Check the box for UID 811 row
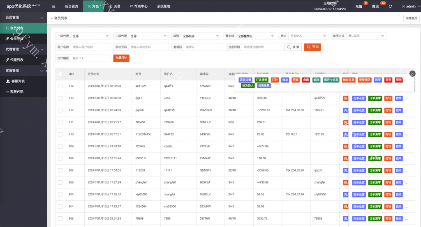 click(60, 122)
